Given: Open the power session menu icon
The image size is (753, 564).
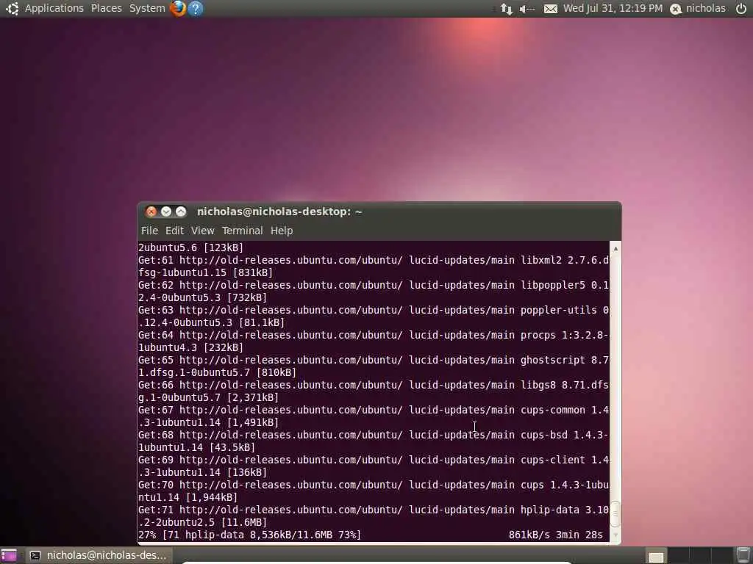Looking at the screenshot, I should (741, 8).
